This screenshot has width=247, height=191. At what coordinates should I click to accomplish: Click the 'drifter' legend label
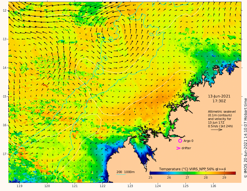click(186, 148)
